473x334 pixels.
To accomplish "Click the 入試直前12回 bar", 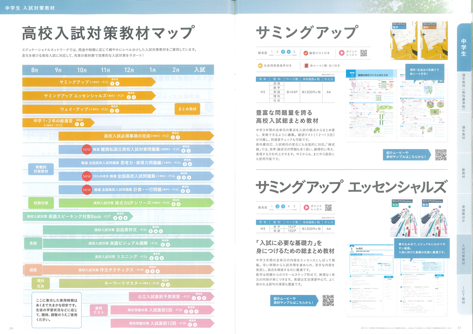I will click(163, 324).
